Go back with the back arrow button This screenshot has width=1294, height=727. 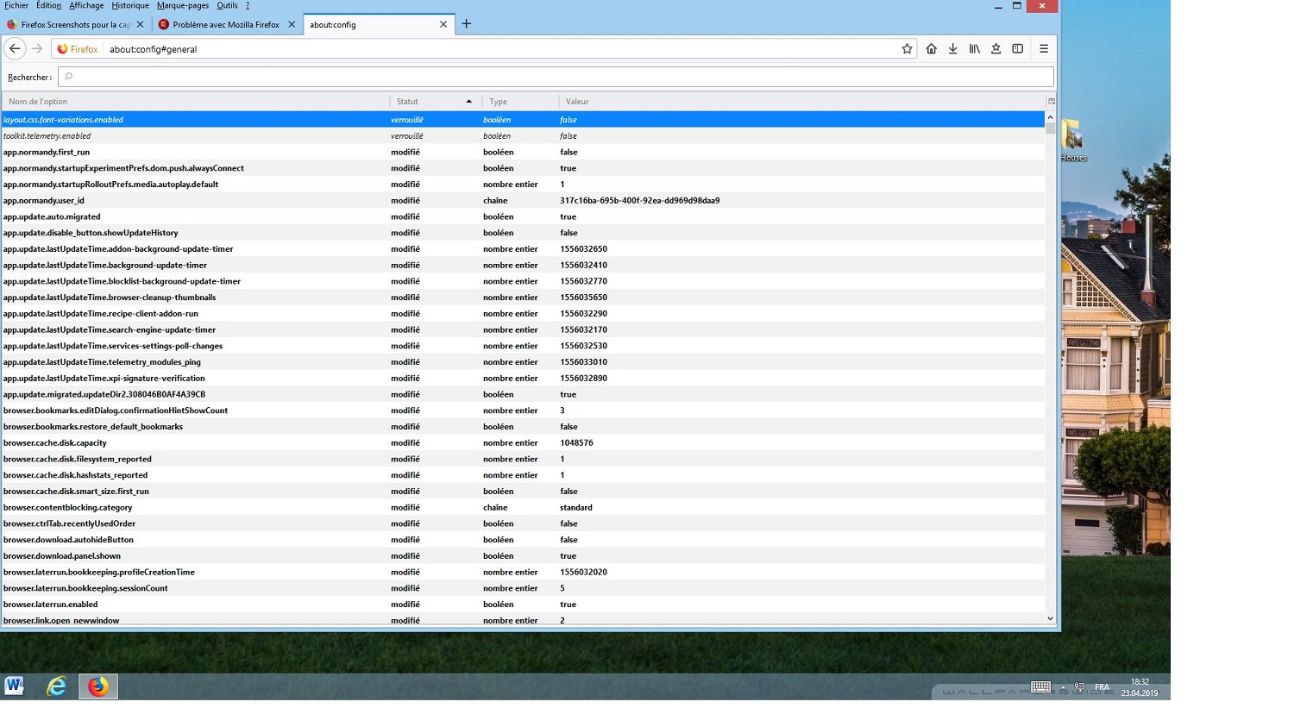(x=15, y=49)
